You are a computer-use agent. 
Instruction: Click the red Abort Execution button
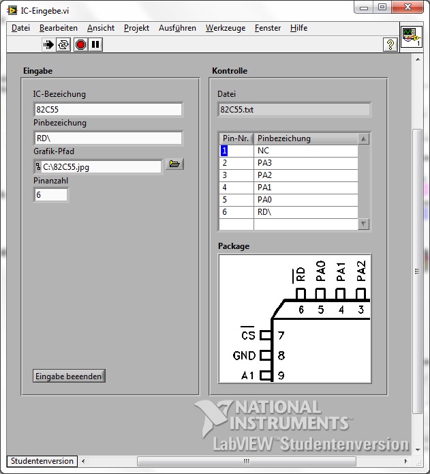click(x=80, y=45)
